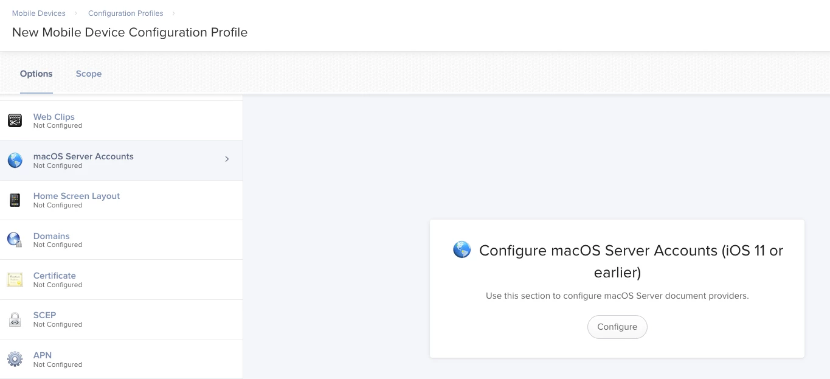The image size is (830, 379).
Task: Click the Configure button
Action: [617, 327]
